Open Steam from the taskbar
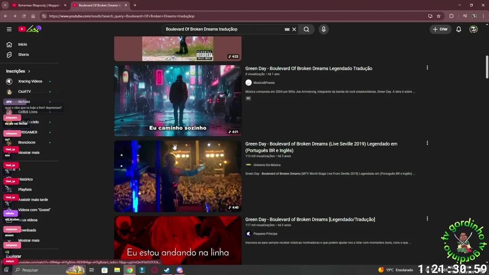 pyautogui.click(x=167, y=270)
